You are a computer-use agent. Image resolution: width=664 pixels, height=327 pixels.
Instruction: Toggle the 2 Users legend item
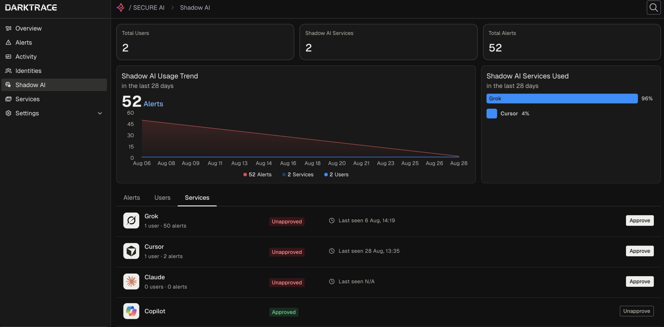coord(336,175)
